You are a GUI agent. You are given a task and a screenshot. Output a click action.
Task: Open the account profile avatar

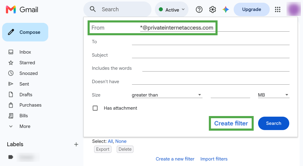coord(294,9)
